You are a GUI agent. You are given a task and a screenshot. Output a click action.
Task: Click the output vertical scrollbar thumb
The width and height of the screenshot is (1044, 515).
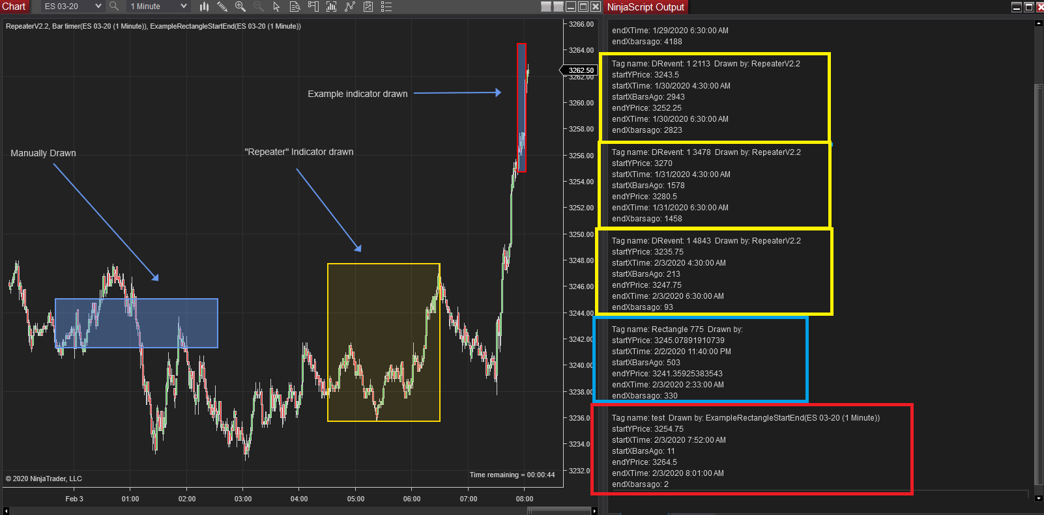click(x=1039, y=285)
